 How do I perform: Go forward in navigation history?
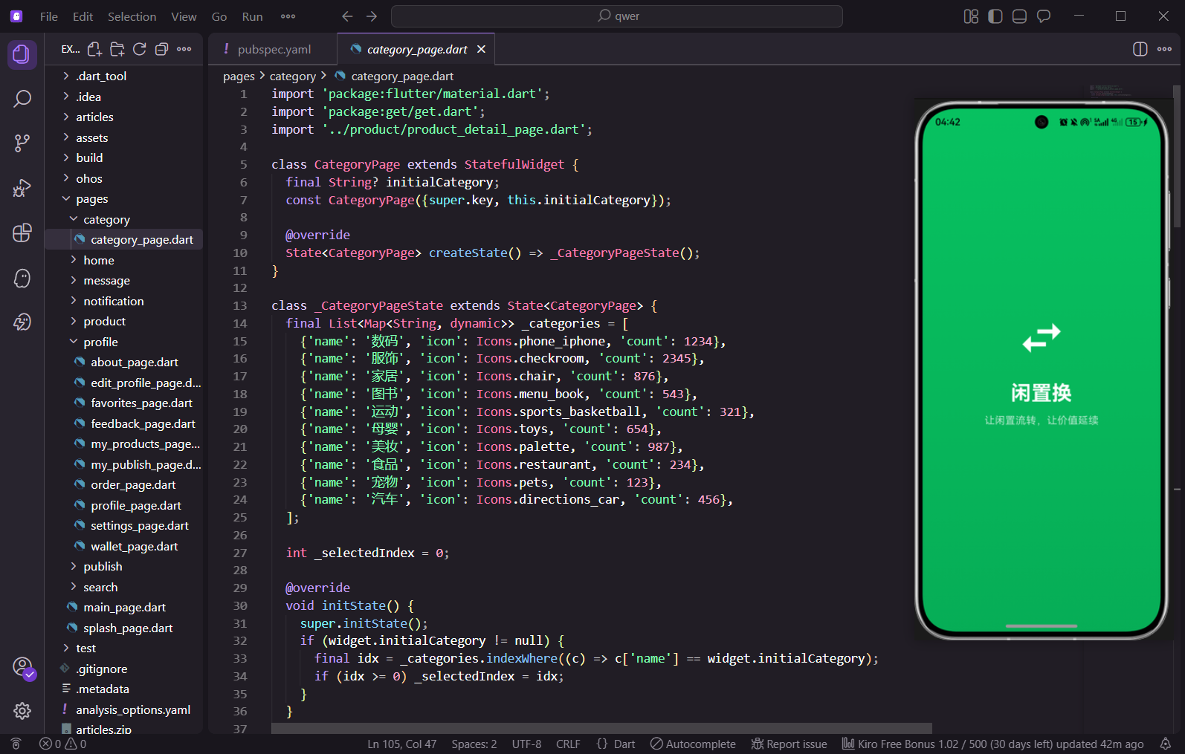point(372,16)
